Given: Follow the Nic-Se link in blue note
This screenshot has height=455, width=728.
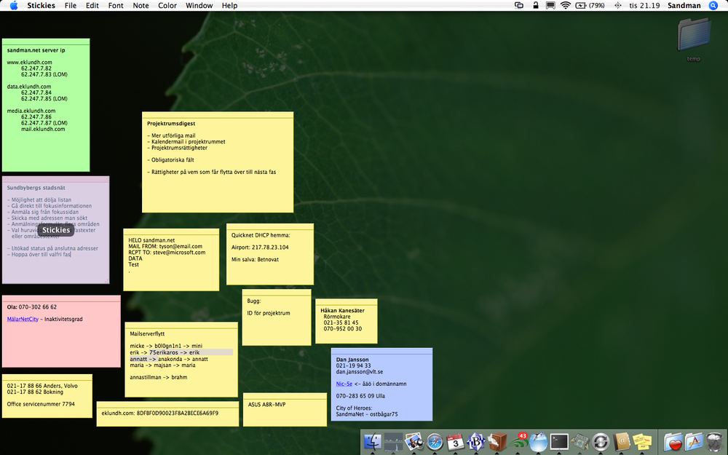Looking at the screenshot, I should pyautogui.click(x=344, y=383).
